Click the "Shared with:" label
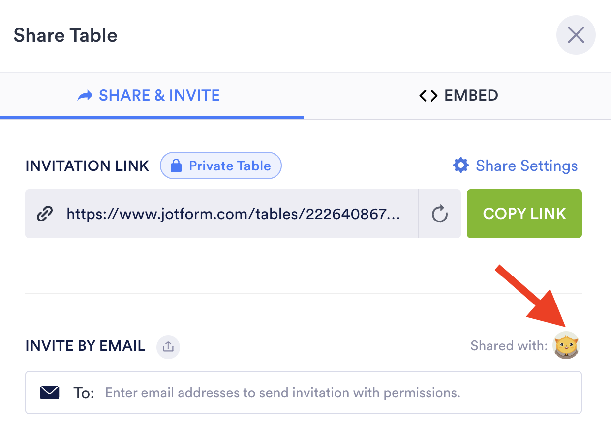The image size is (611, 442). tap(509, 346)
